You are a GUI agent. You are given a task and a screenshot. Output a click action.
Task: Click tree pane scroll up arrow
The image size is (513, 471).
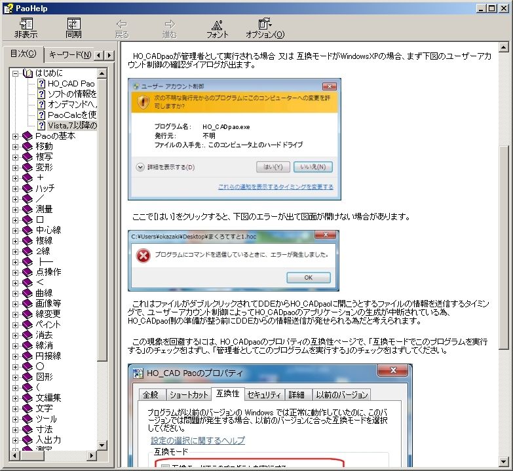(x=102, y=73)
